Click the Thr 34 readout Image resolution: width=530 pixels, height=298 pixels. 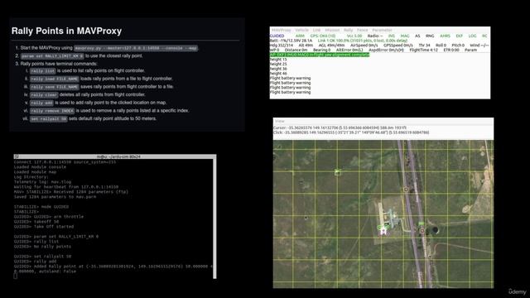pos(424,46)
